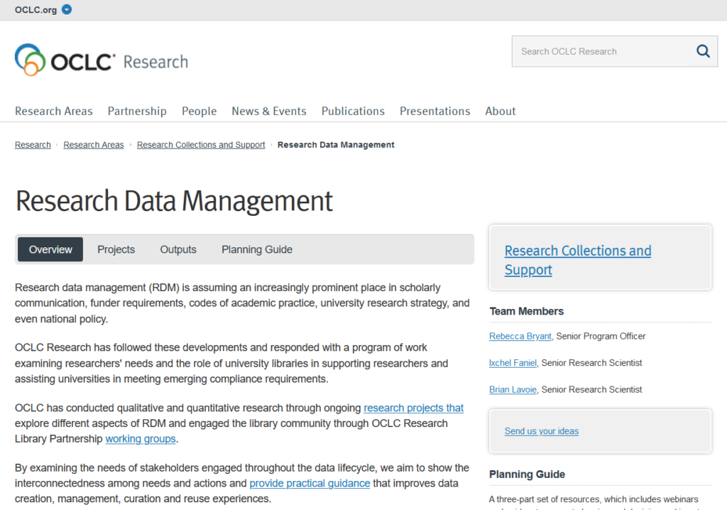
Task: Open the About menu
Action: [501, 112]
